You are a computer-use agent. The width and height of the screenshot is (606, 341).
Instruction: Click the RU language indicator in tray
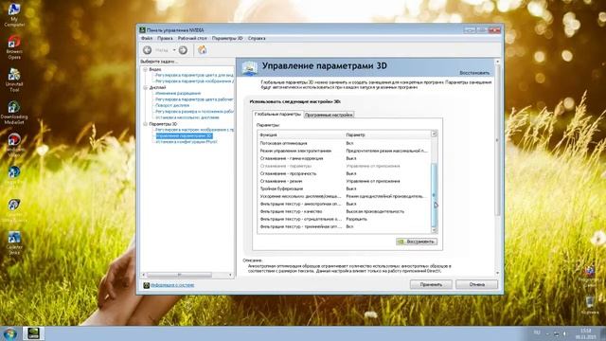click(537, 332)
